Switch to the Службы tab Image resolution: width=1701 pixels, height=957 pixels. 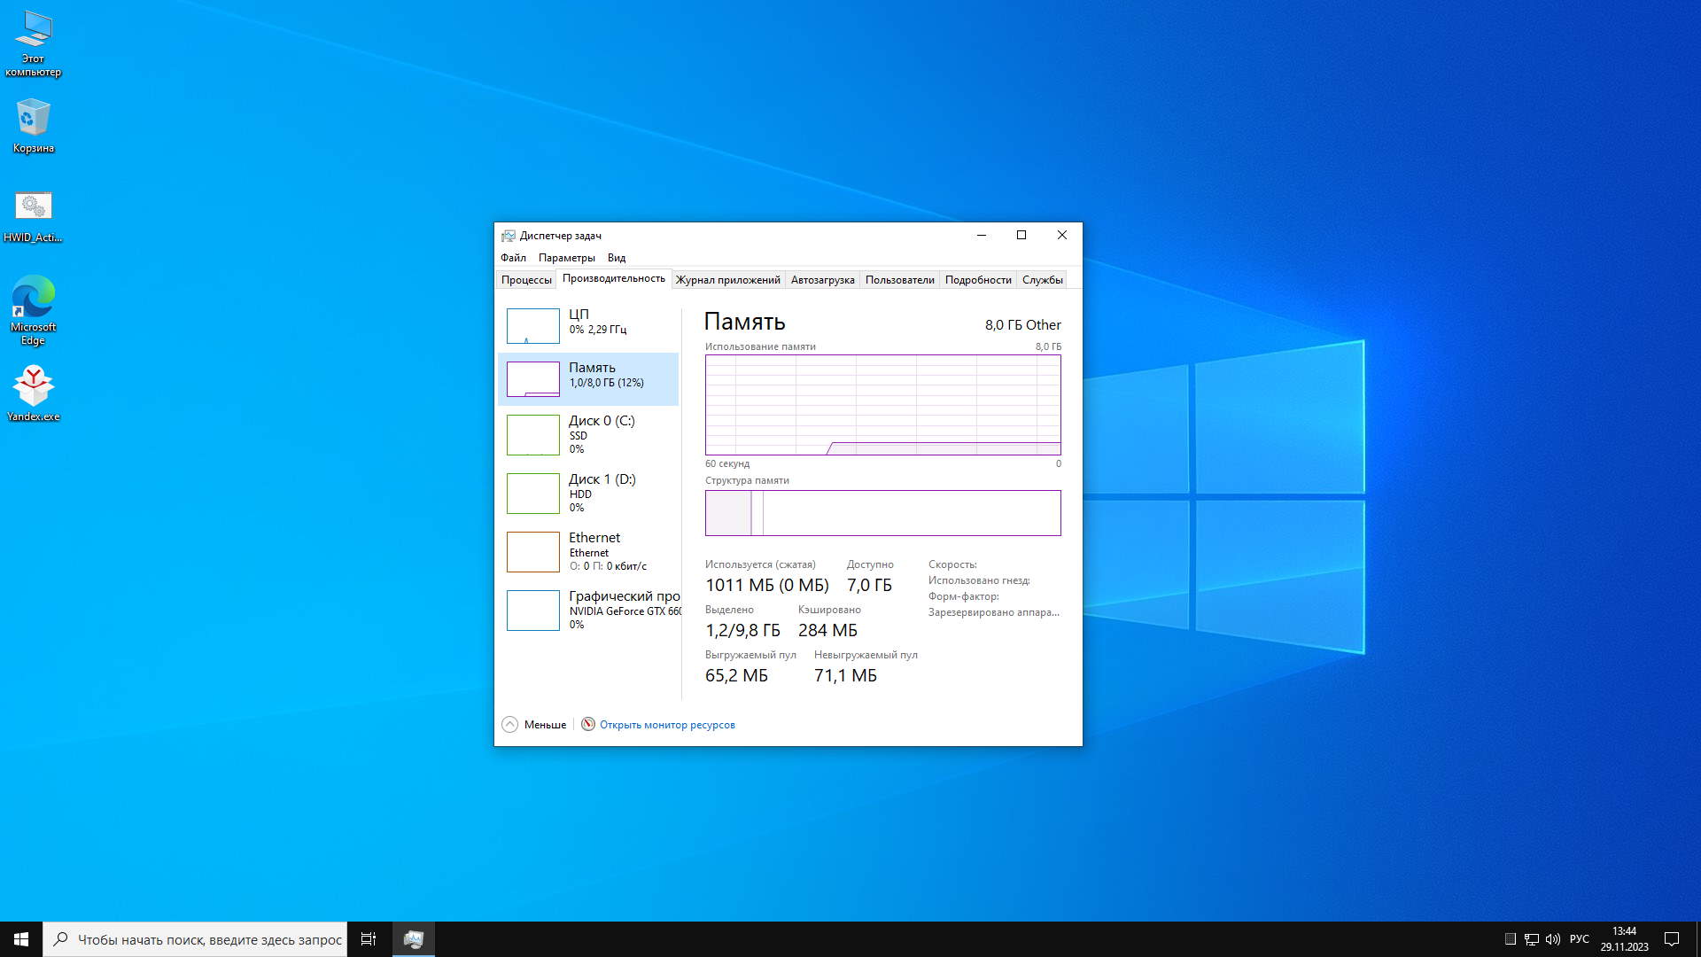(x=1042, y=280)
